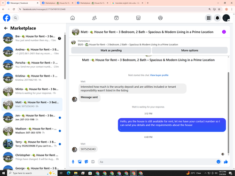This screenshot has width=235, height=176.
Task: Select the Matt conversation in the list
Action: pyautogui.click(x=32, y=104)
